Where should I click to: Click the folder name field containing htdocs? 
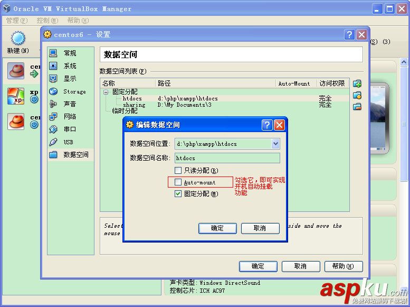click(x=227, y=158)
